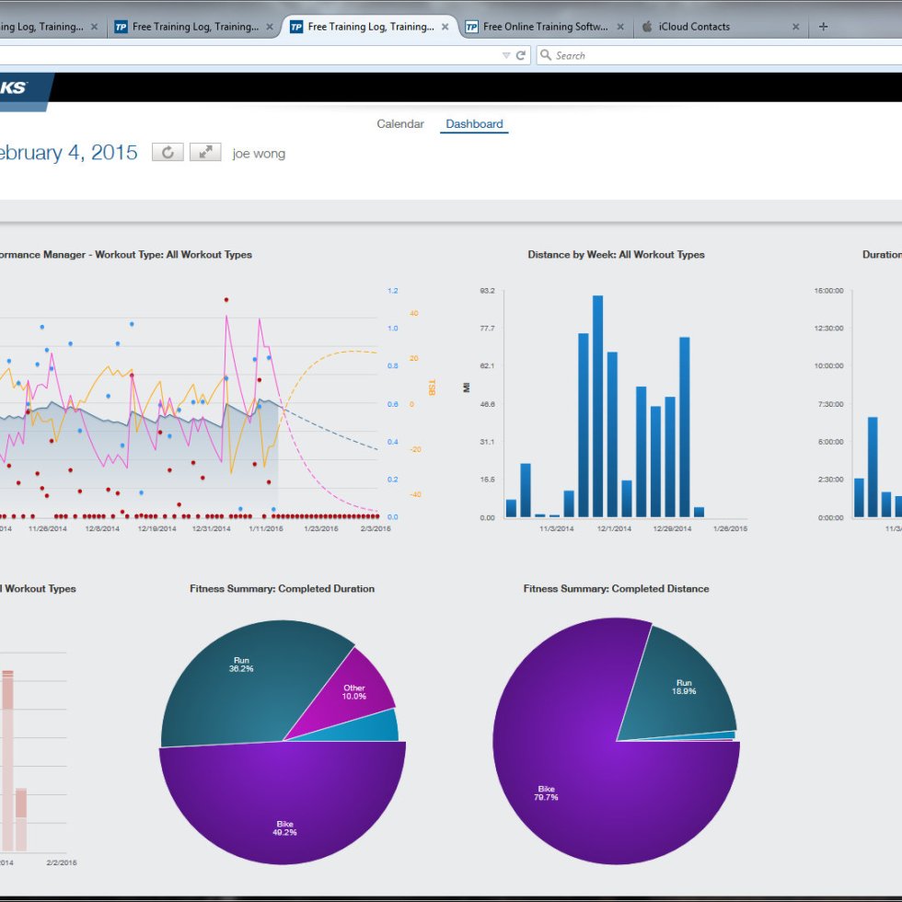The width and height of the screenshot is (902, 902).
Task: Open a new browser tab with plus
Action: (823, 27)
